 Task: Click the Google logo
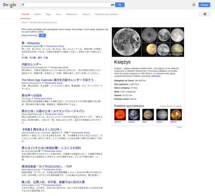point(9,5)
